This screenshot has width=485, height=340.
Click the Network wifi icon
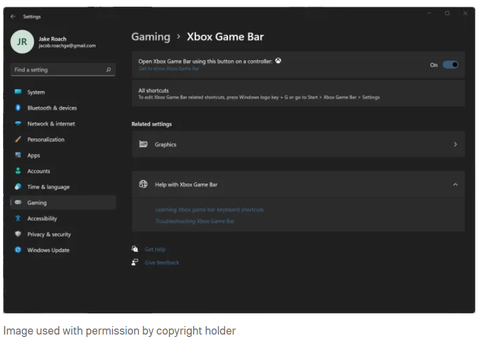[x=18, y=124]
